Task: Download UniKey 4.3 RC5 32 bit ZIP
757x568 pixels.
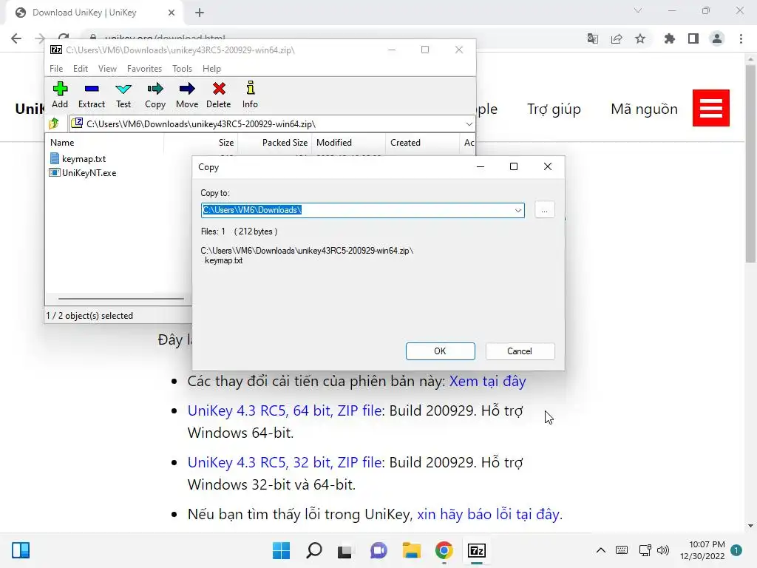Action: pyautogui.click(x=285, y=462)
